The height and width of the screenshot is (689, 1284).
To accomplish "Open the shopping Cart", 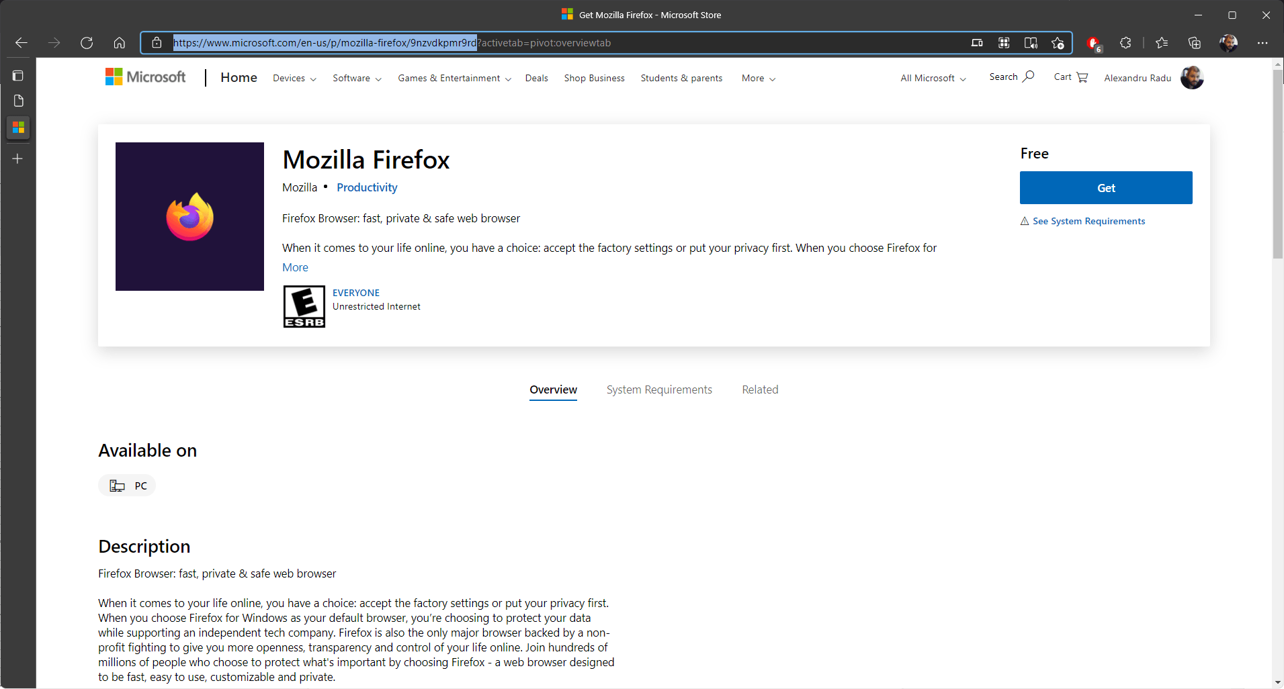I will point(1070,77).
